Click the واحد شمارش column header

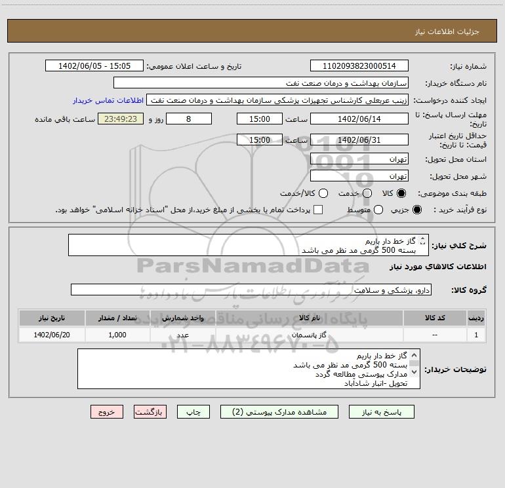point(182,318)
